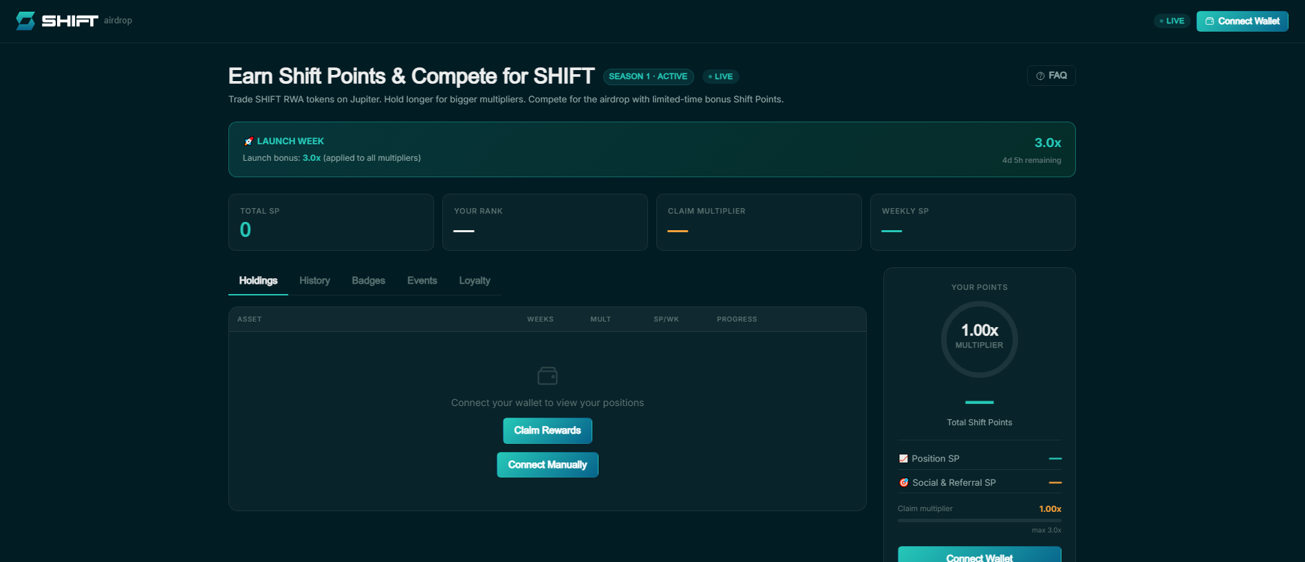Click the ASSET column header
1305x562 pixels.
coord(250,319)
